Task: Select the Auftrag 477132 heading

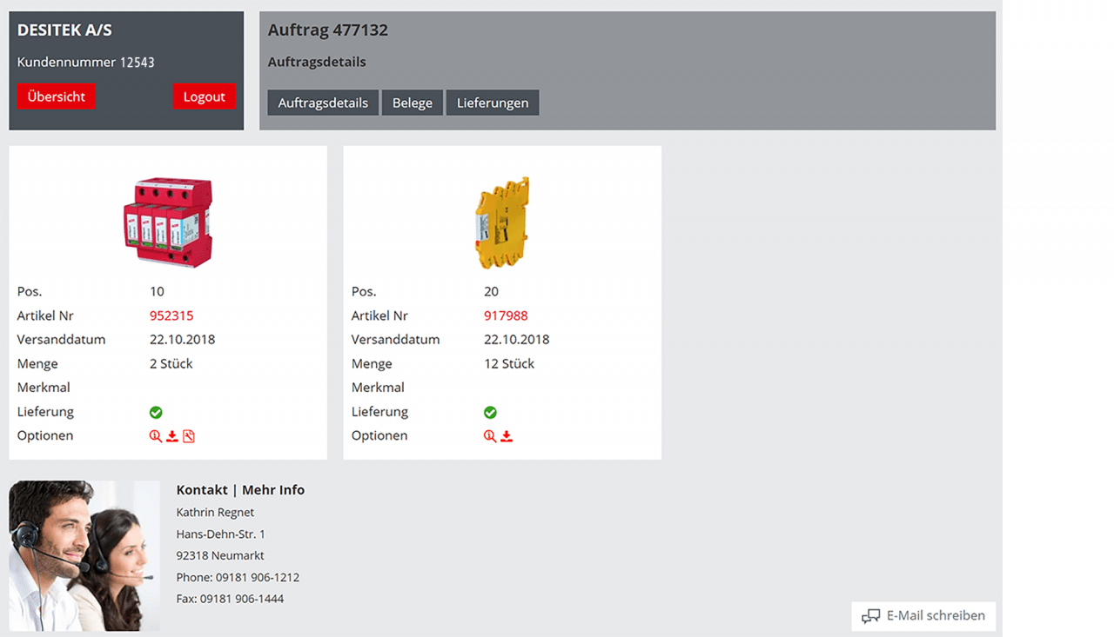Action: click(x=328, y=30)
